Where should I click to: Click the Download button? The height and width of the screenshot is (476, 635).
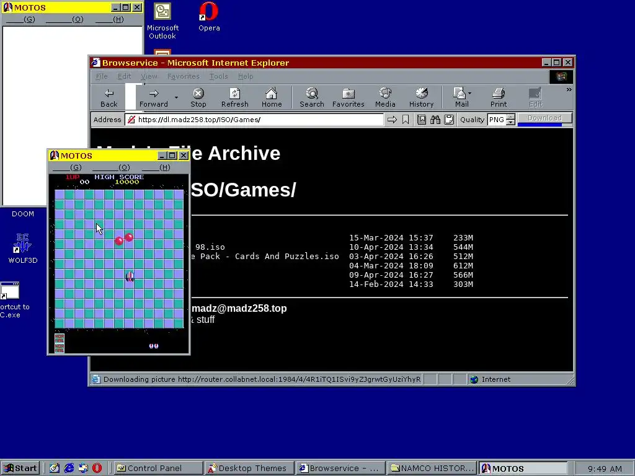pyautogui.click(x=544, y=118)
